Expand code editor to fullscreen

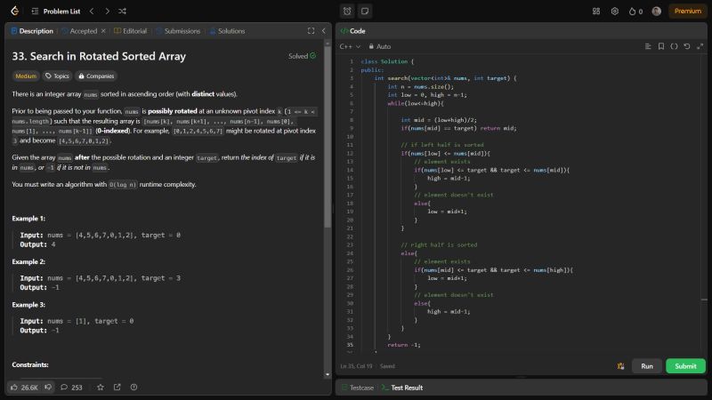tap(699, 46)
